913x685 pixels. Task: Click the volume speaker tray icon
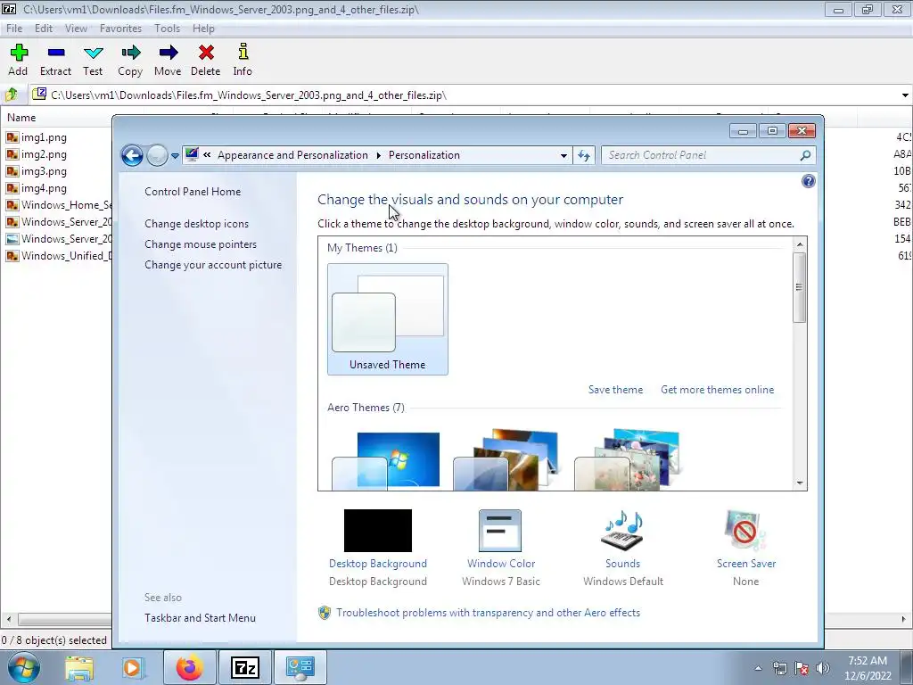click(x=823, y=668)
